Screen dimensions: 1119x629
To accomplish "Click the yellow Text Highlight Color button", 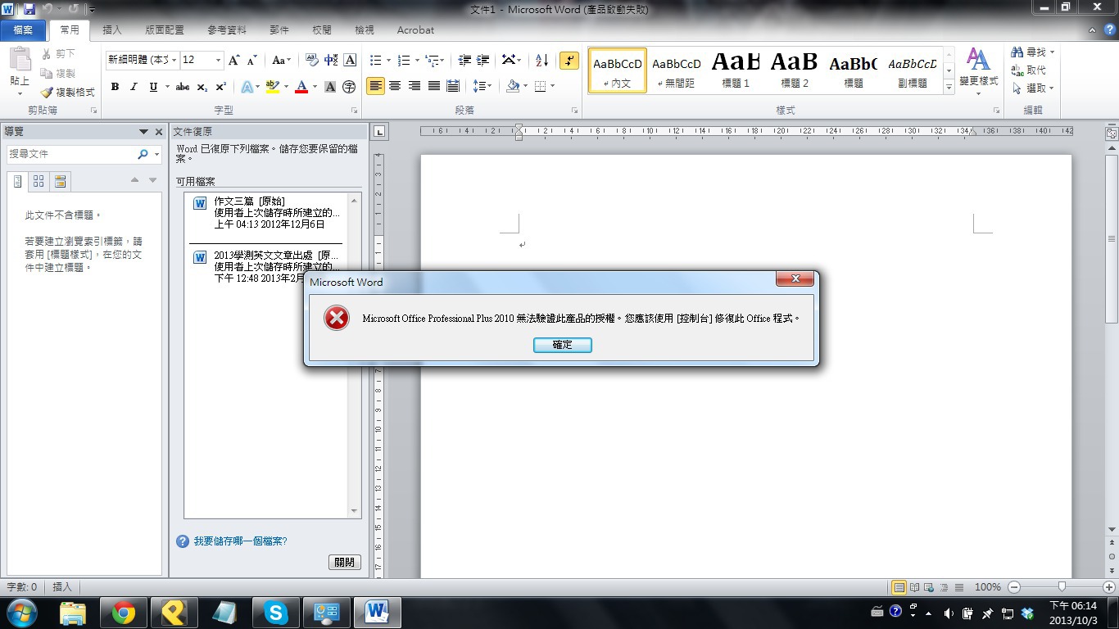I will click(x=273, y=86).
